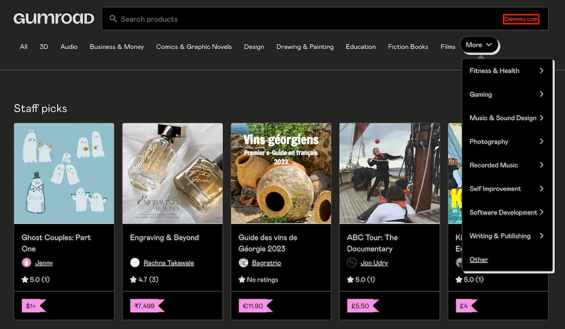Click the £4 price tag
Screen dimensions: 565x329
(x=467, y=306)
